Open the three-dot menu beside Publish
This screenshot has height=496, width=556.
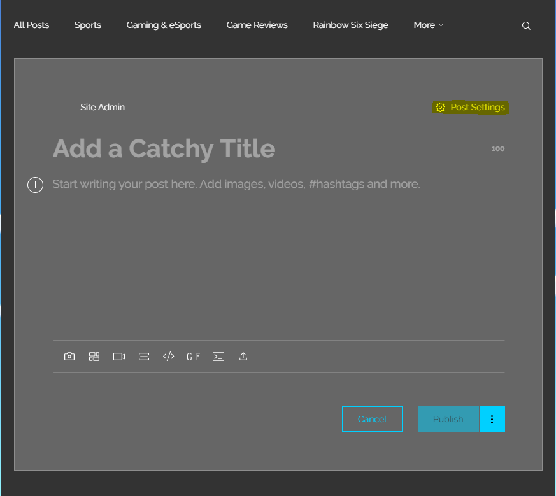point(492,419)
